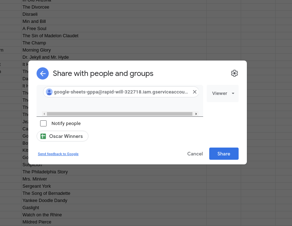The image size is (292, 226).
Task: Select the cell 'The Champ'
Action: [x=114, y=43]
